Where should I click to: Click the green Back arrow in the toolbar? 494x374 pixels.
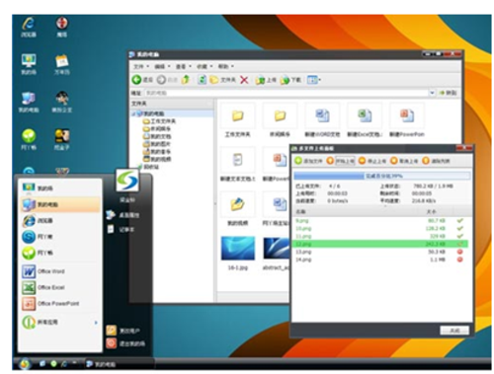coord(136,80)
